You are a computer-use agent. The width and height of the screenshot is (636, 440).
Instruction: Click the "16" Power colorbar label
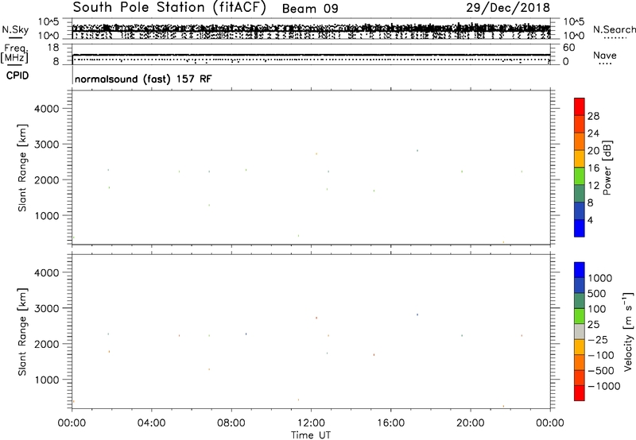coord(593,168)
